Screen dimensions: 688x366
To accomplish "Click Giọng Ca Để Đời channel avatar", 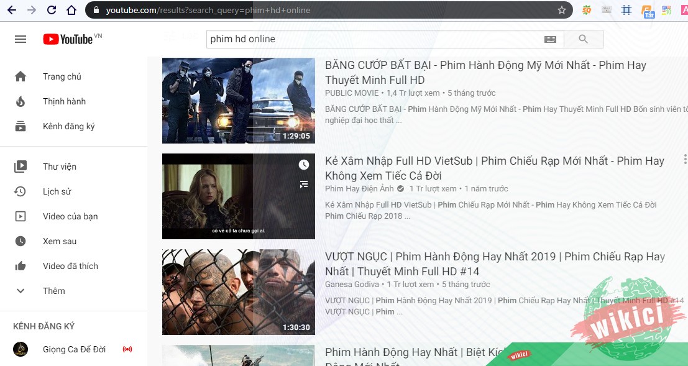I will [x=21, y=349].
